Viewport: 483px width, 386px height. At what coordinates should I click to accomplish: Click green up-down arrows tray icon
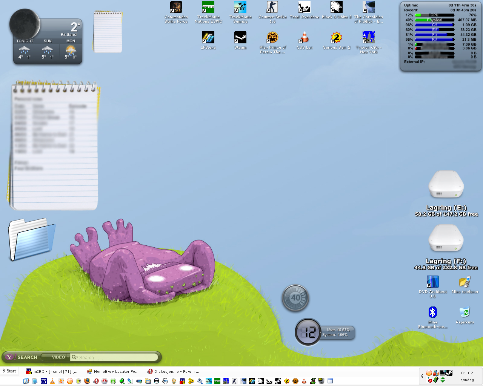click(443, 380)
